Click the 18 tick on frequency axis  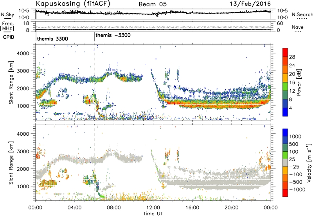click(26, 23)
